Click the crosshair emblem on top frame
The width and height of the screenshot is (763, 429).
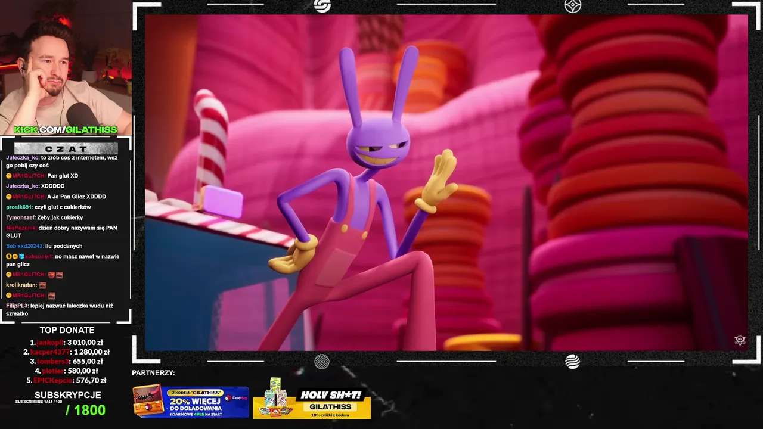point(573,5)
